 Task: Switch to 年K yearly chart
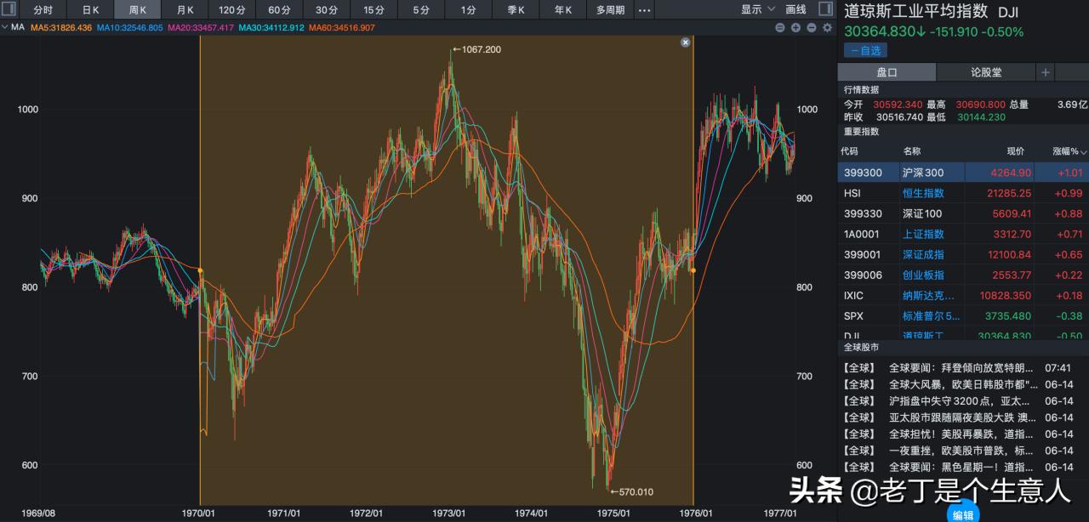pos(563,10)
